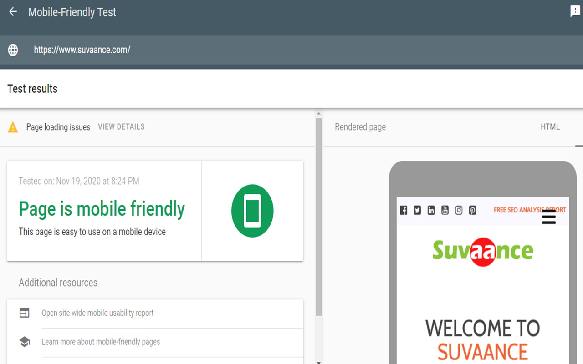Click the Facebook icon in rendered page
583x364 pixels.
coord(404,210)
